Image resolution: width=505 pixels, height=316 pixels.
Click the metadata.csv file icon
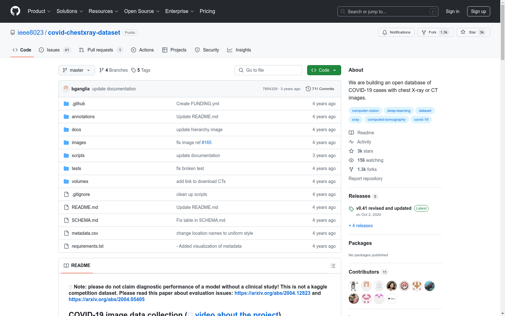66,233
